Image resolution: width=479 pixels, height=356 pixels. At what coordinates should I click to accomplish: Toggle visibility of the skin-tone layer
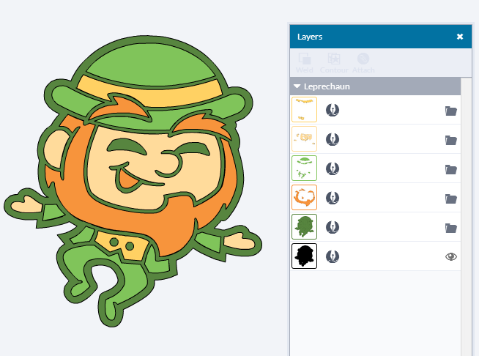[x=451, y=140]
